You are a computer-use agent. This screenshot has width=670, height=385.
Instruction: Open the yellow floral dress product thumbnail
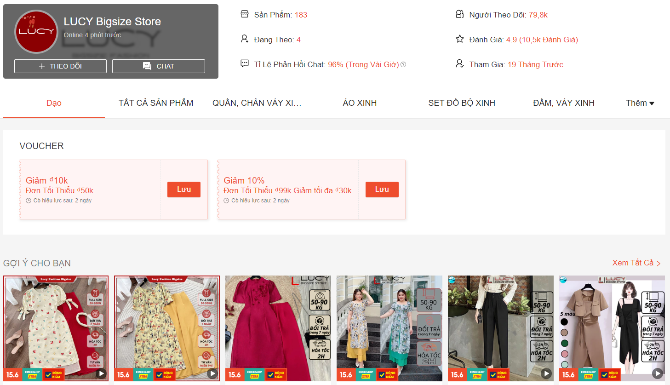point(167,328)
